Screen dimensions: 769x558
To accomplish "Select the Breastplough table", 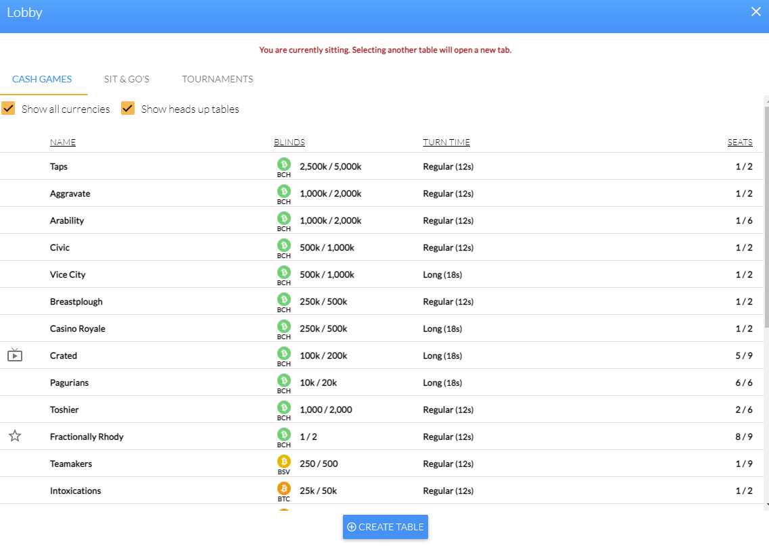I will coord(76,302).
